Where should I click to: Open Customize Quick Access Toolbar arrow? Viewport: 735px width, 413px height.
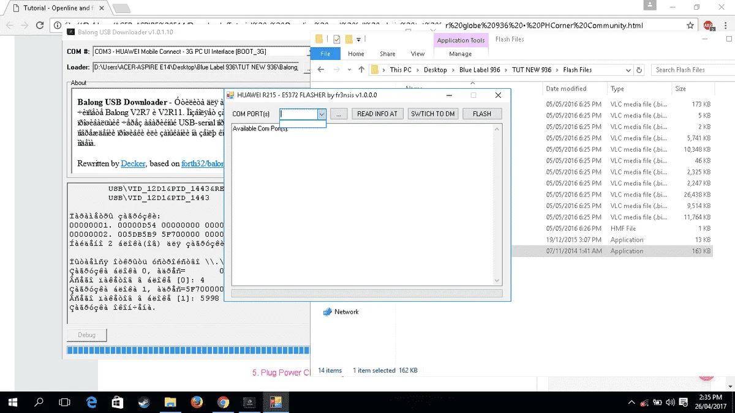[358, 39]
